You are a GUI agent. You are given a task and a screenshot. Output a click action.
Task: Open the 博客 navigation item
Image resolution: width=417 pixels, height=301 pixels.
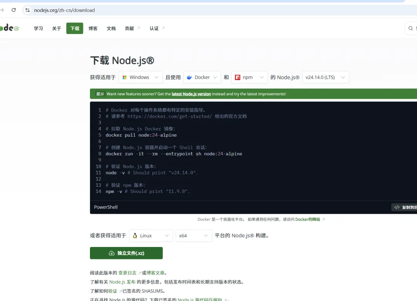(x=93, y=28)
